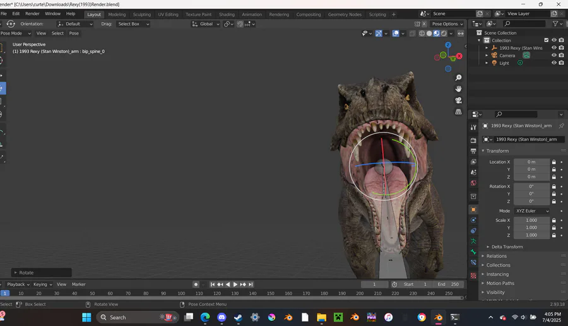568x326 pixels.
Task: Open the rotation Mode XYZ Euler dropdown
Action: tap(532, 211)
